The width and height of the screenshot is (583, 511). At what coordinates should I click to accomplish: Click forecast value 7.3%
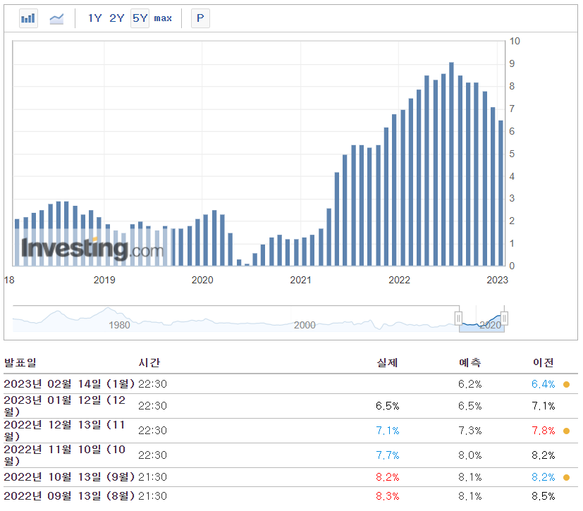[470, 431]
